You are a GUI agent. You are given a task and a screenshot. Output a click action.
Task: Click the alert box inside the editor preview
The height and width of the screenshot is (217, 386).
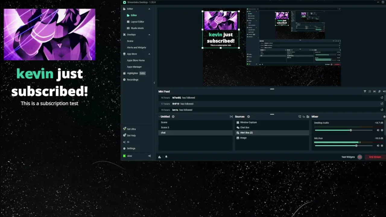[x=221, y=30]
